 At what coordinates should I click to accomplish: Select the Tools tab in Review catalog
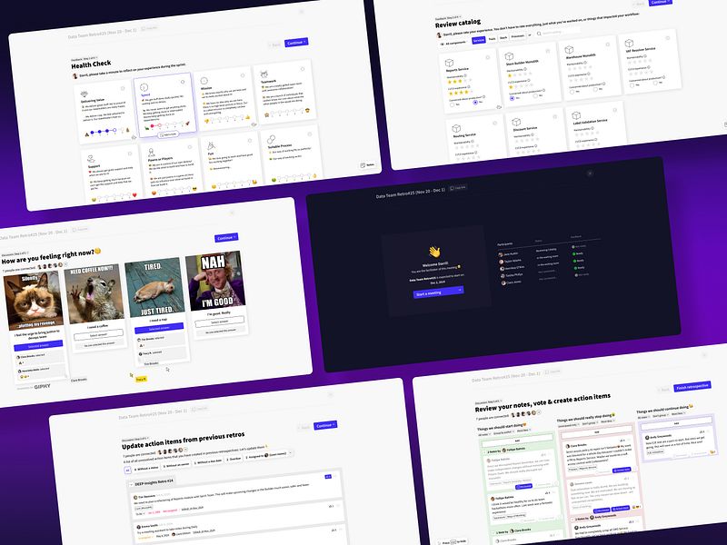pos(492,39)
